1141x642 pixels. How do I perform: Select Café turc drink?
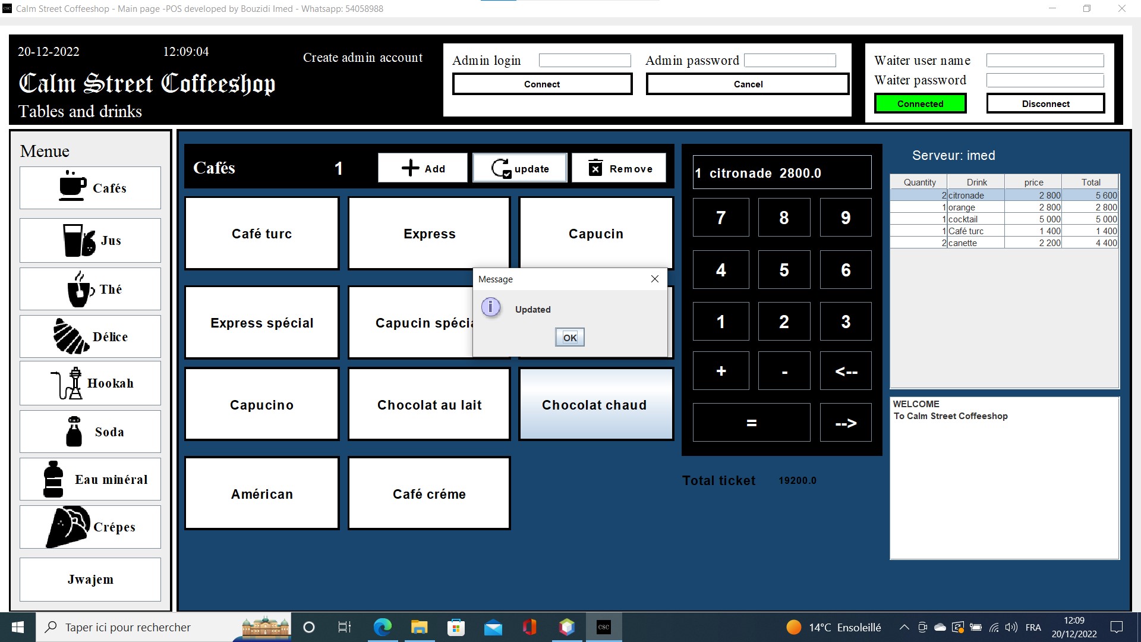pos(262,234)
